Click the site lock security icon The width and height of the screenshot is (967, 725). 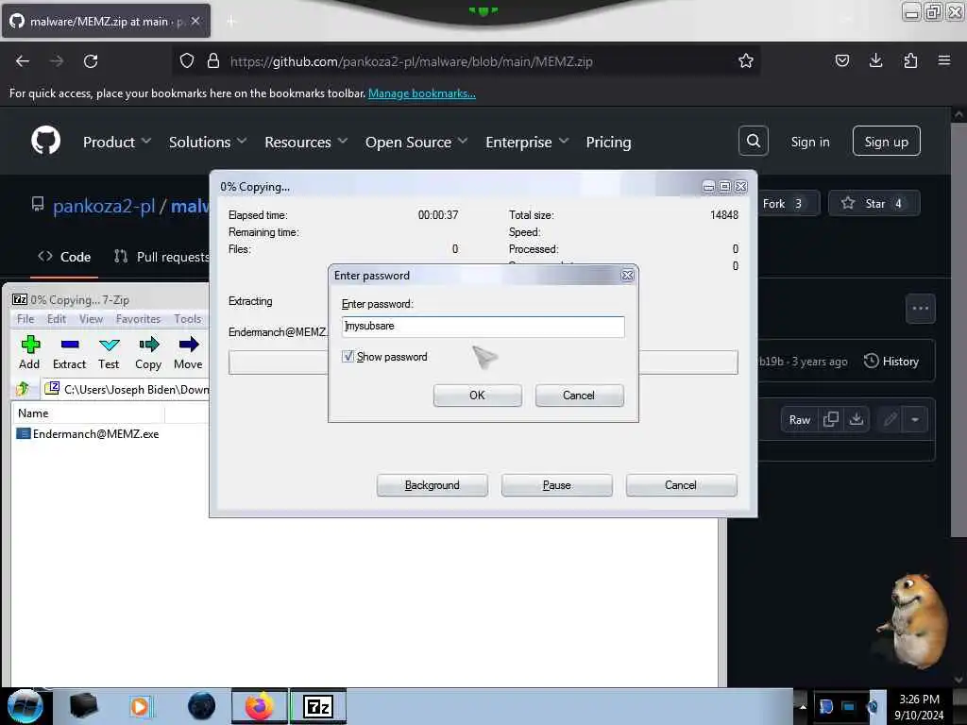tap(213, 61)
